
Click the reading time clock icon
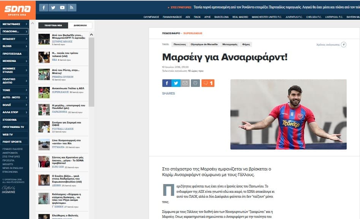coord(344,44)
